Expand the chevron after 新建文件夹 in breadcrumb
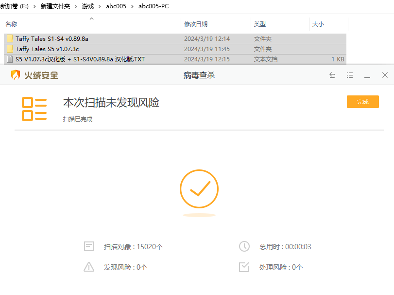The height and width of the screenshot is (295, 394). pos(76,6)
